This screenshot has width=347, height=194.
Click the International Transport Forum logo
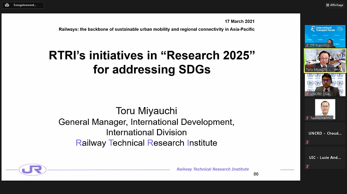pyautogui.click(x=323, y=29)
